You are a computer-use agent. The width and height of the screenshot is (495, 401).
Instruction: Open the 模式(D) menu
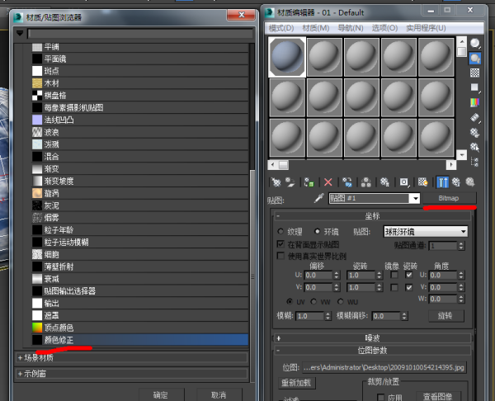(x=281, y=28)
